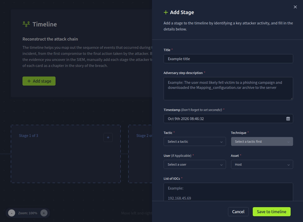Viewport: 303px width, 222px height.
Task: Click the Title input field
Action: click(x=228, y=59)
